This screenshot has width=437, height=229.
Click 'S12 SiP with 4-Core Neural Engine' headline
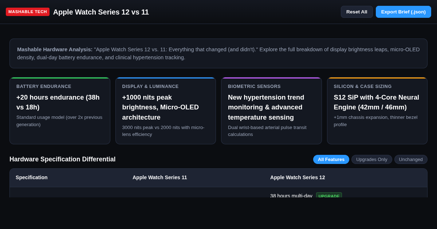coord(377,102)
